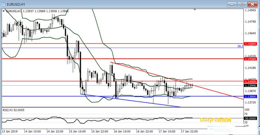Click the 15 Jan 10:00 time axis label
The image size is (260, 135).
tap(77, 132)
